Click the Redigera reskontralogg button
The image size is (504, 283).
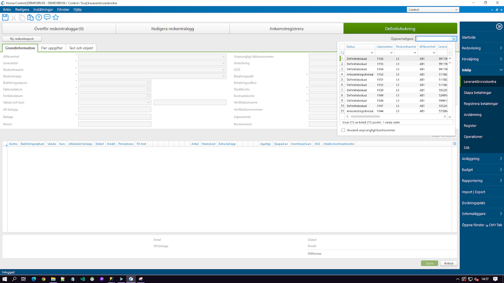click(173, 29)
